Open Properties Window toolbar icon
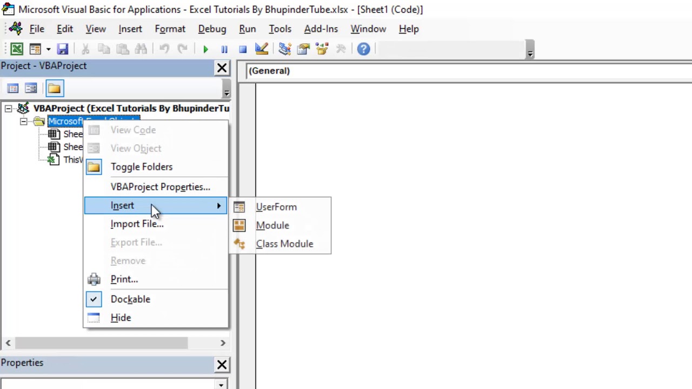Viewport: 692px width, 389px height. [303, 49]
